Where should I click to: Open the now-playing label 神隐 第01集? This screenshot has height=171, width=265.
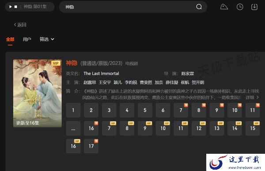[35, 7]
